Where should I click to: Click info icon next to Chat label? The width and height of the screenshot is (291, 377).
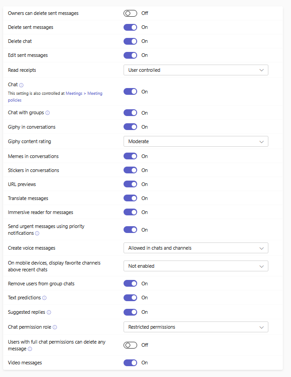coord(21,85)
